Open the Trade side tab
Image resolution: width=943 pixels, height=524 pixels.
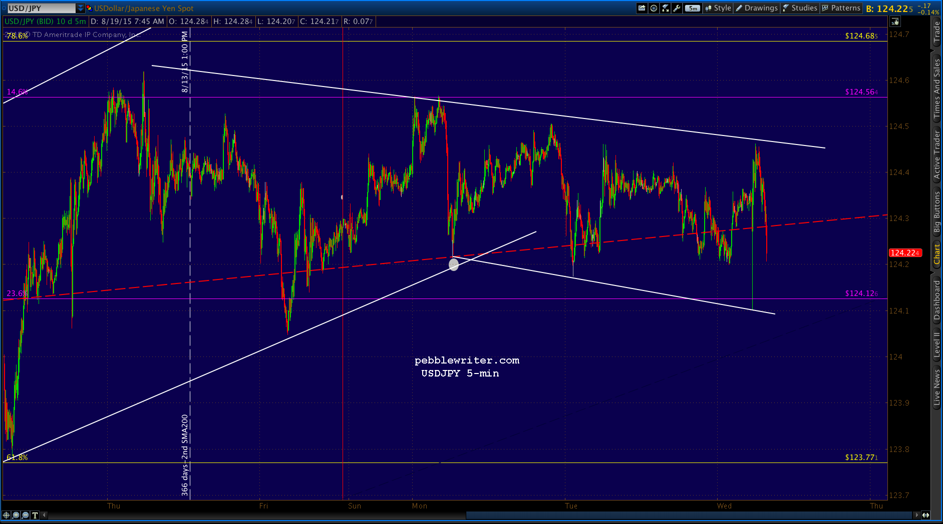[x=936, y=31]
